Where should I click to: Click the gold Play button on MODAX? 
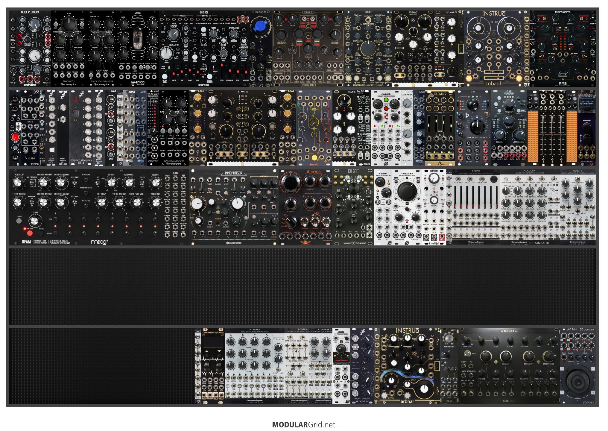click(468, 354)
